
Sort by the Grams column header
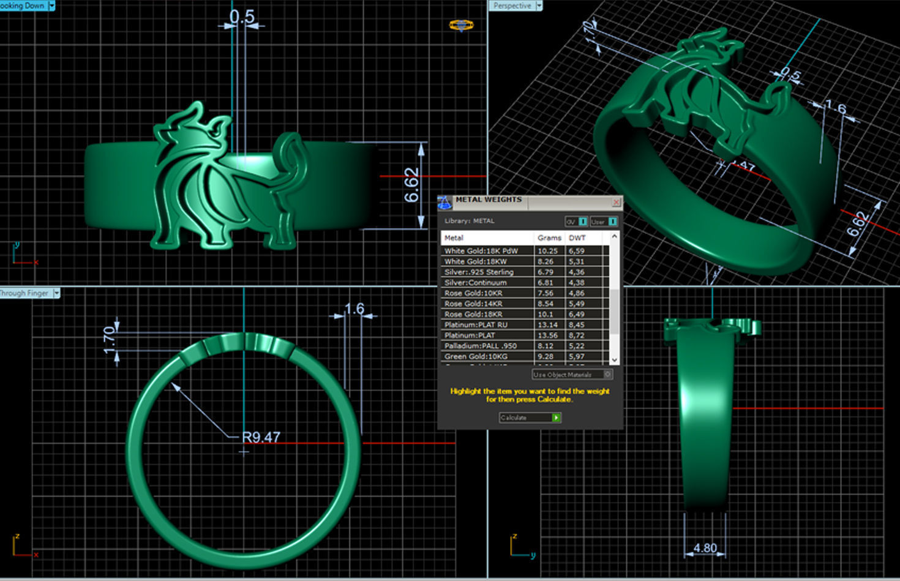tap(550, 238)
